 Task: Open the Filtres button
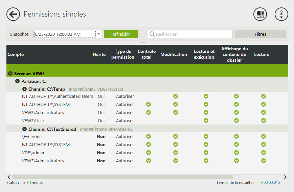[260, 34]
